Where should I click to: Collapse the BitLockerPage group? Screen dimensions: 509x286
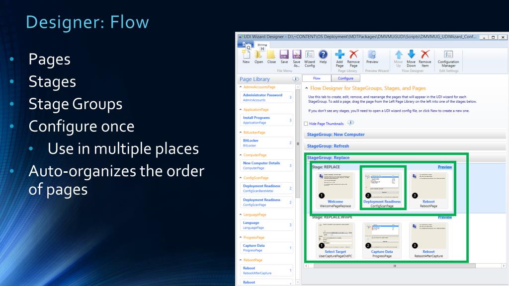tap(241, 132)
